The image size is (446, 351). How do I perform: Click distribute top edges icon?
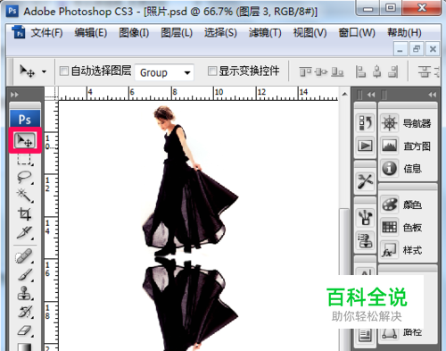click(x=424, y=71)
